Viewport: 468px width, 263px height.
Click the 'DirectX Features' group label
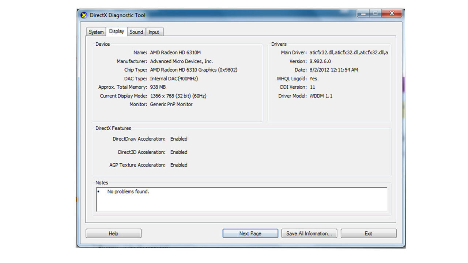pos(113,128)
